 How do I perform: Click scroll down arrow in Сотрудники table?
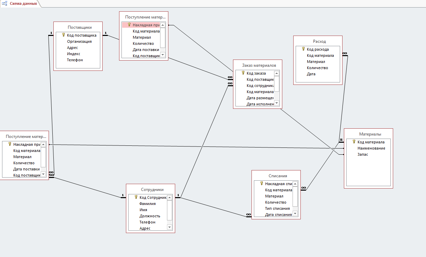click(x=169, y=227)
